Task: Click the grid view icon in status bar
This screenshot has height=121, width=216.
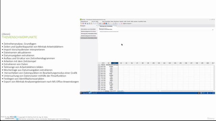Action: pos(201,93)
